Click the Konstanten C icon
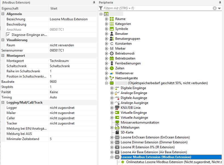The image size is (224, 165). [x=112, y=44]
